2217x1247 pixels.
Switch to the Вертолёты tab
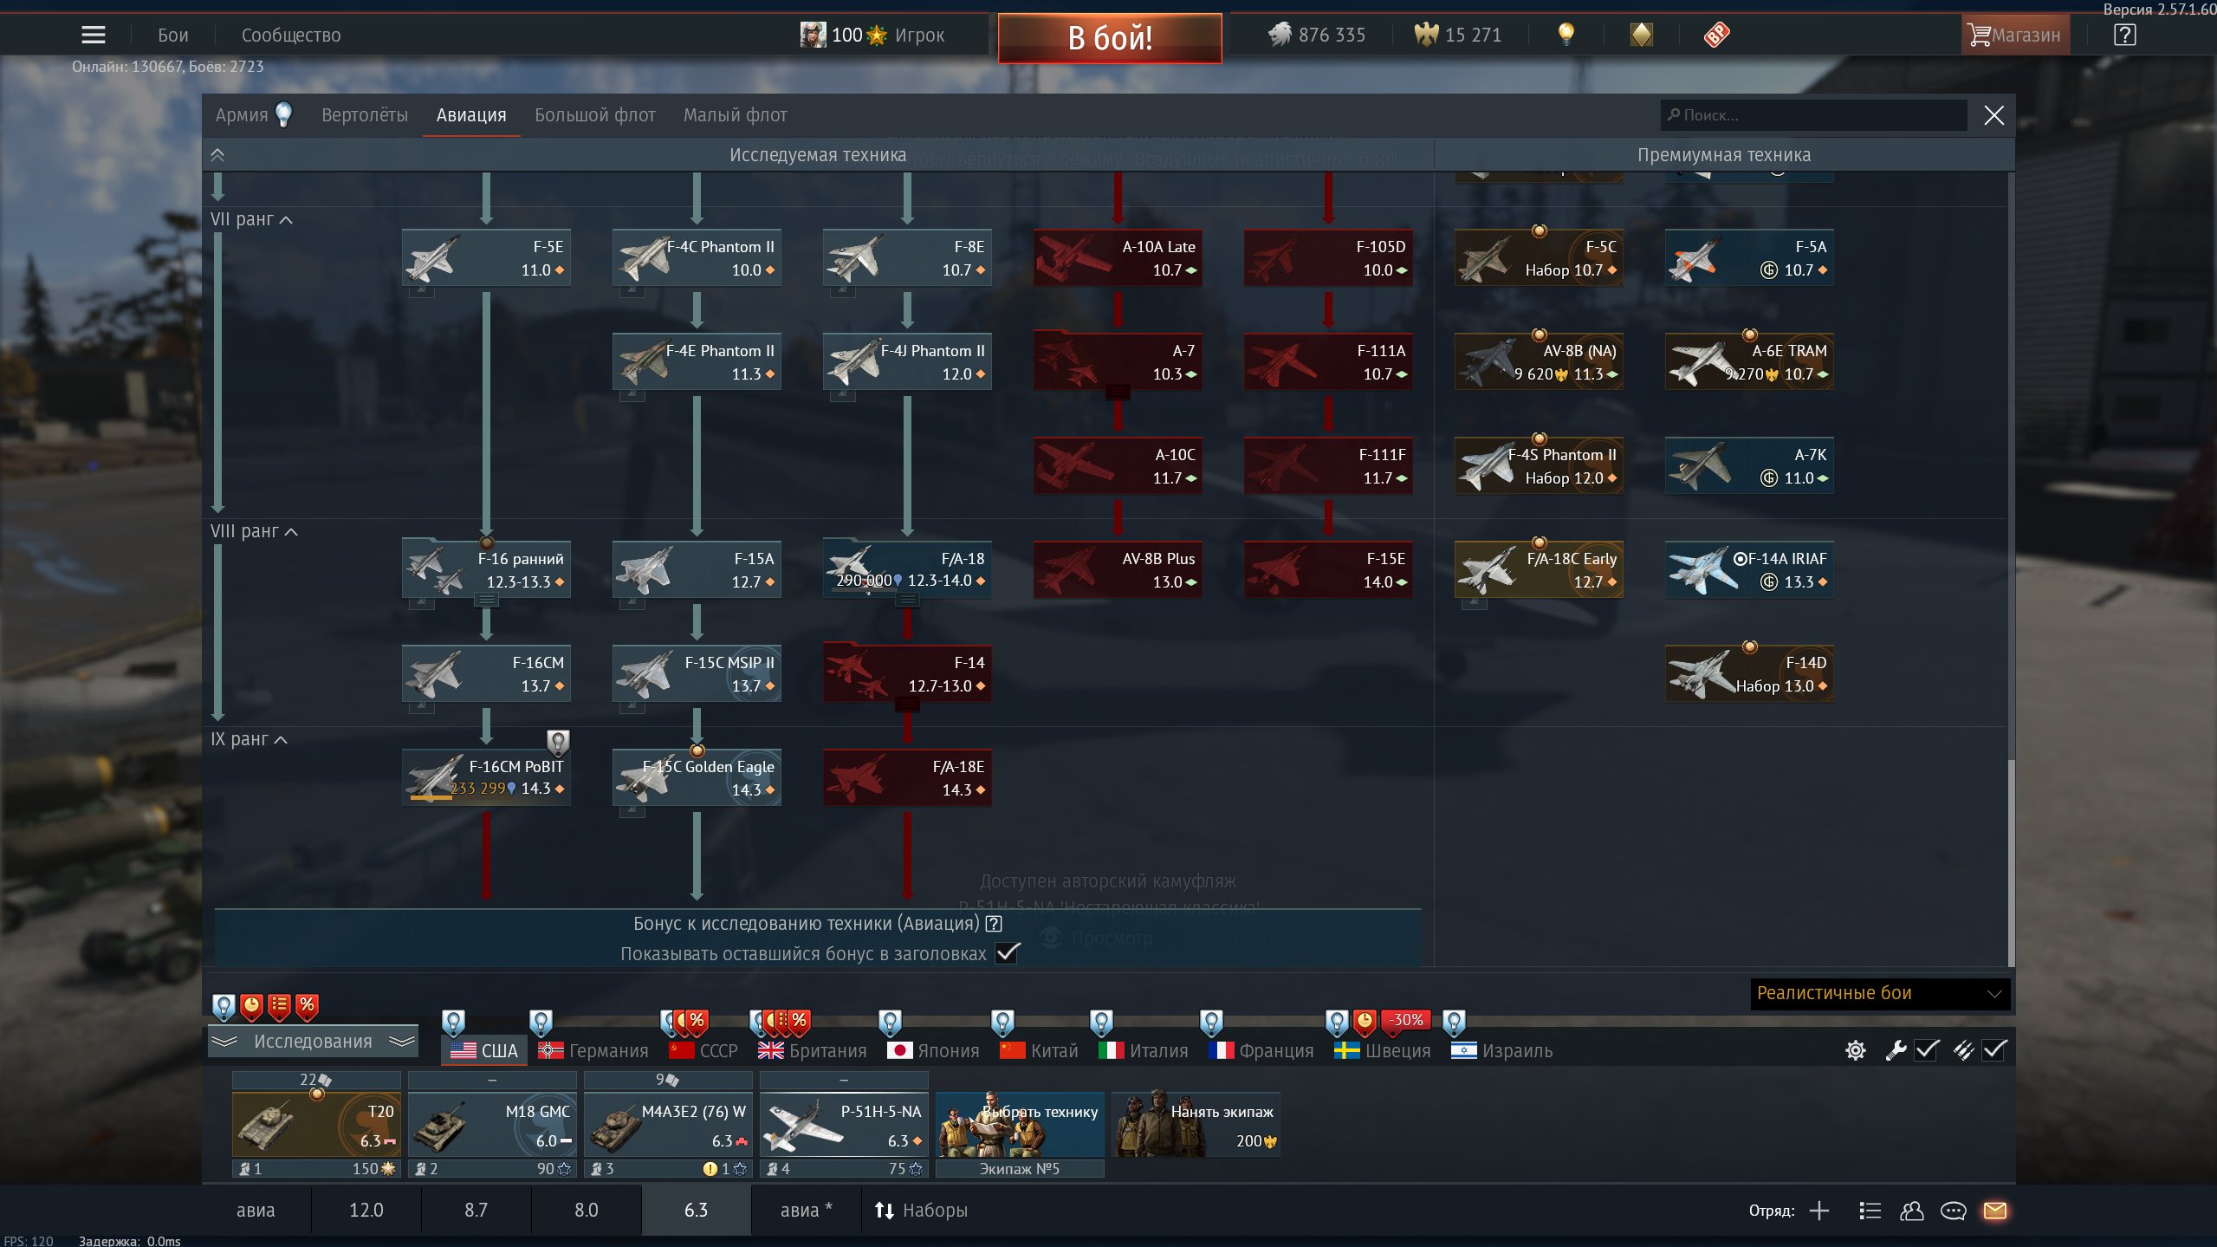(x=365, y=115)
